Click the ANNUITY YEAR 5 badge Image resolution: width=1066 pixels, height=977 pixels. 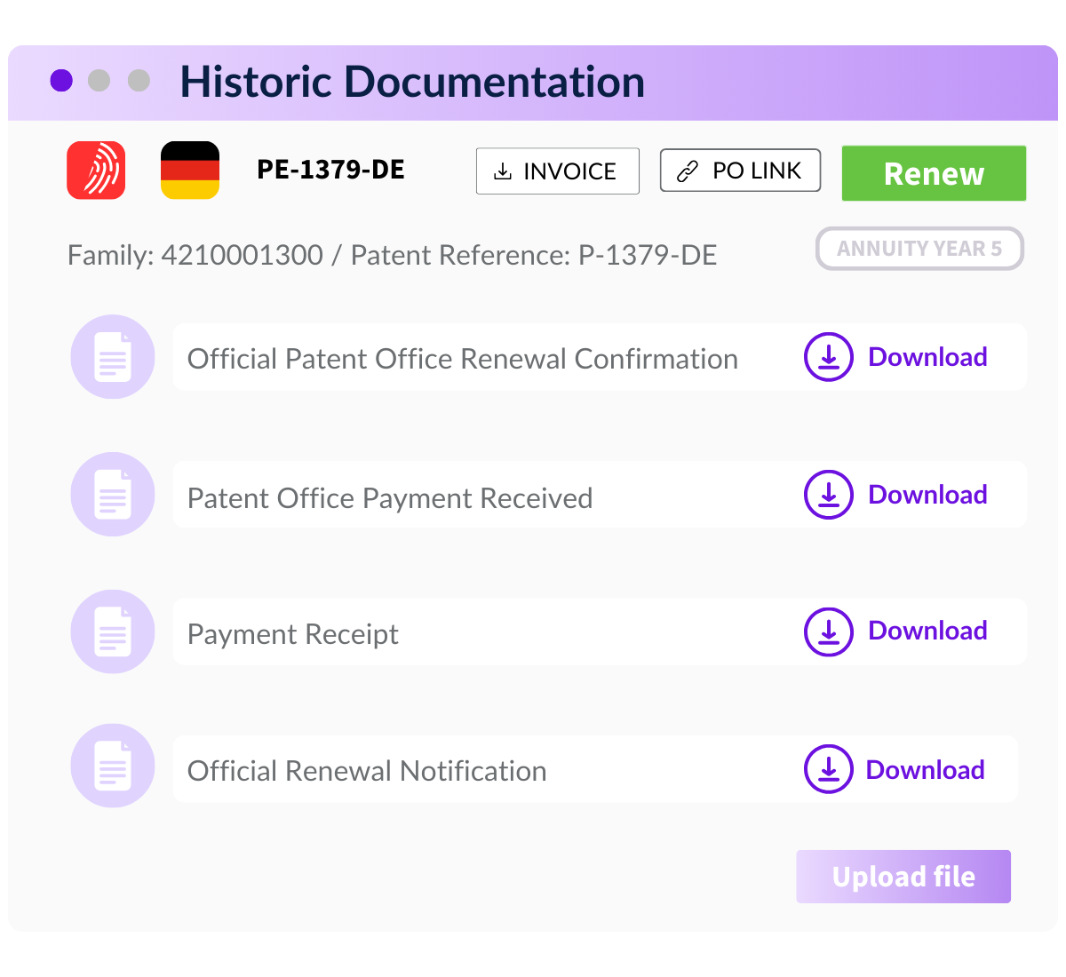(919, 249)
